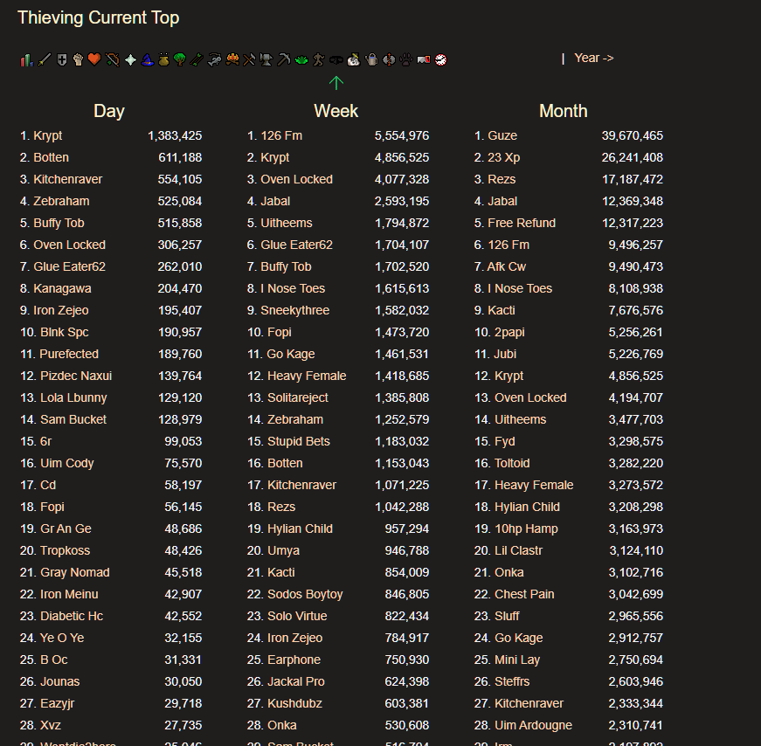This screenshot has height=746, width=761.
Task: Open Farming rankings via the watering can icon
Action: 370,59
